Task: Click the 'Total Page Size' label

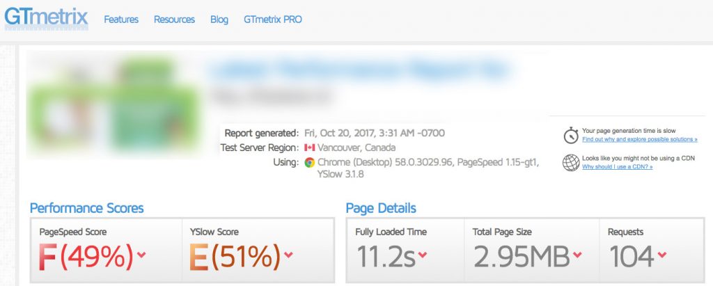Action: (502, 232)
